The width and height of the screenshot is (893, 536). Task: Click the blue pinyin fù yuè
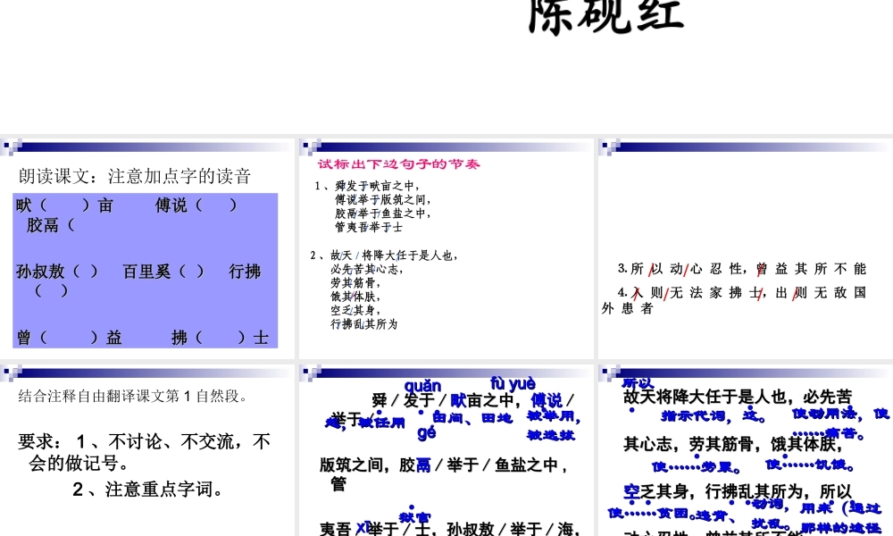point(513,382)
